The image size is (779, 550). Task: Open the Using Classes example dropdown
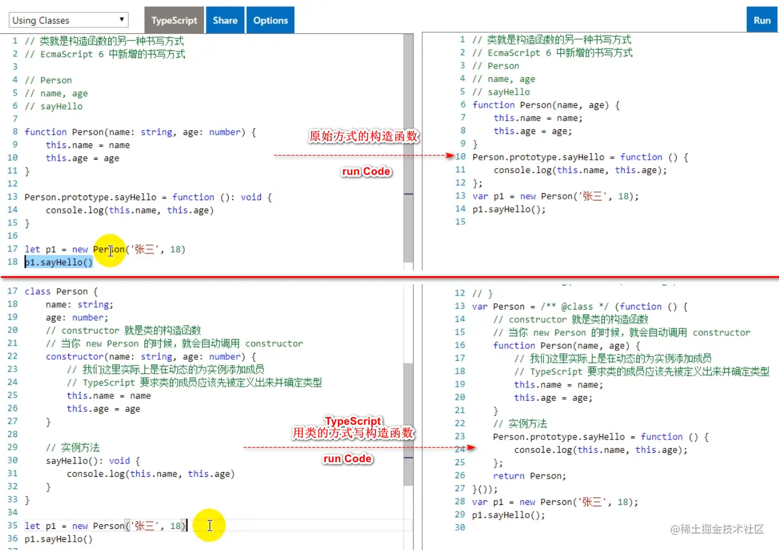point(68,20)
